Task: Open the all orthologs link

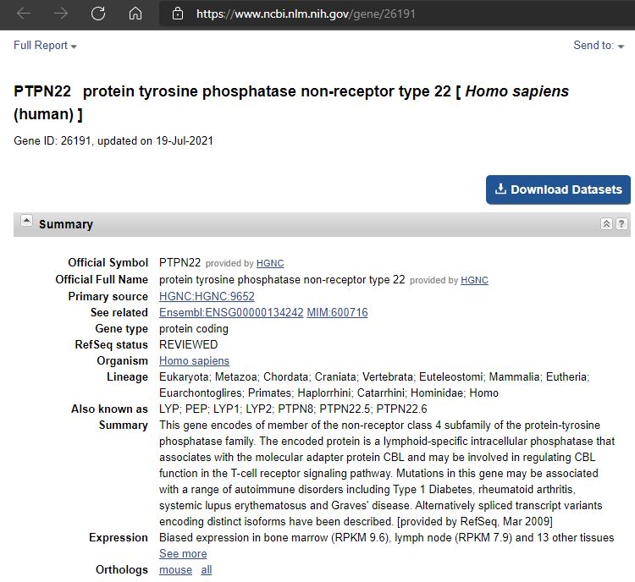Action: [206, 570]
